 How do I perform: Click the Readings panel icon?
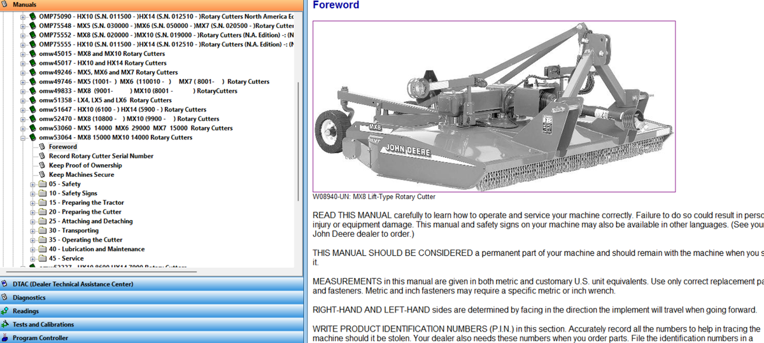(6, 311)
